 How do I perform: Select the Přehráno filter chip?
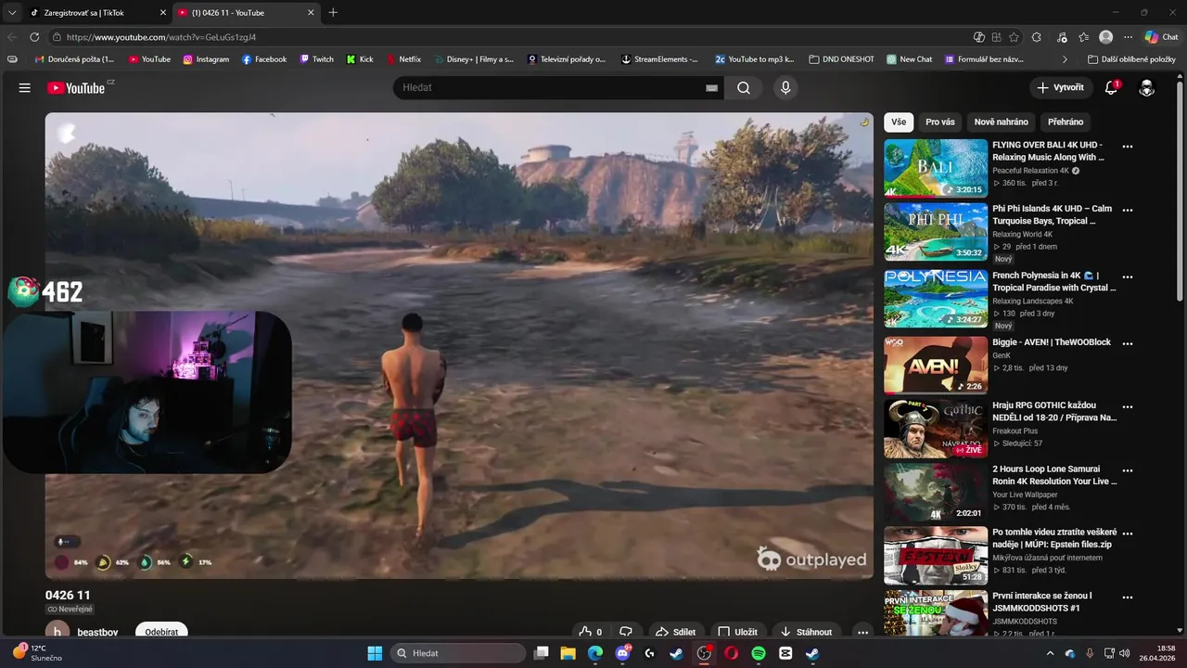[1066, 122]
